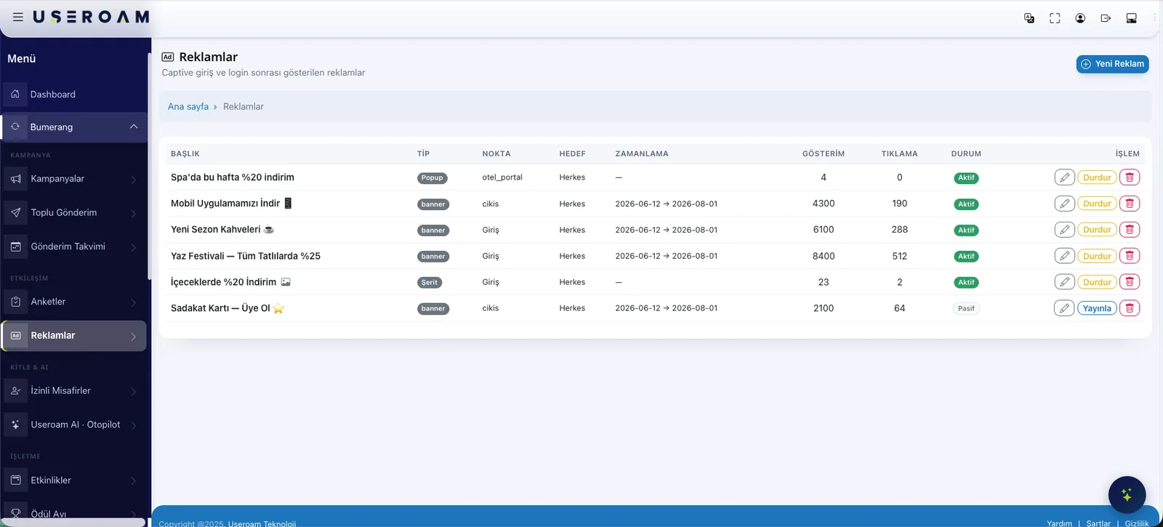Pause Yaz Festivali ad with Durdur
This screenshot has width=1163, height=527.
1097,256
